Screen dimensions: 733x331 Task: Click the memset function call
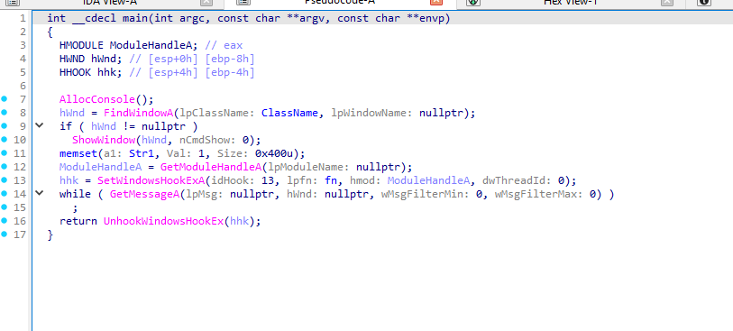[78, 154]
